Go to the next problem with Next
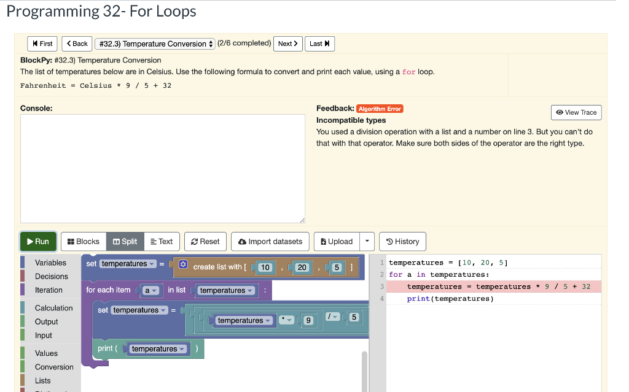 point(287,44)
